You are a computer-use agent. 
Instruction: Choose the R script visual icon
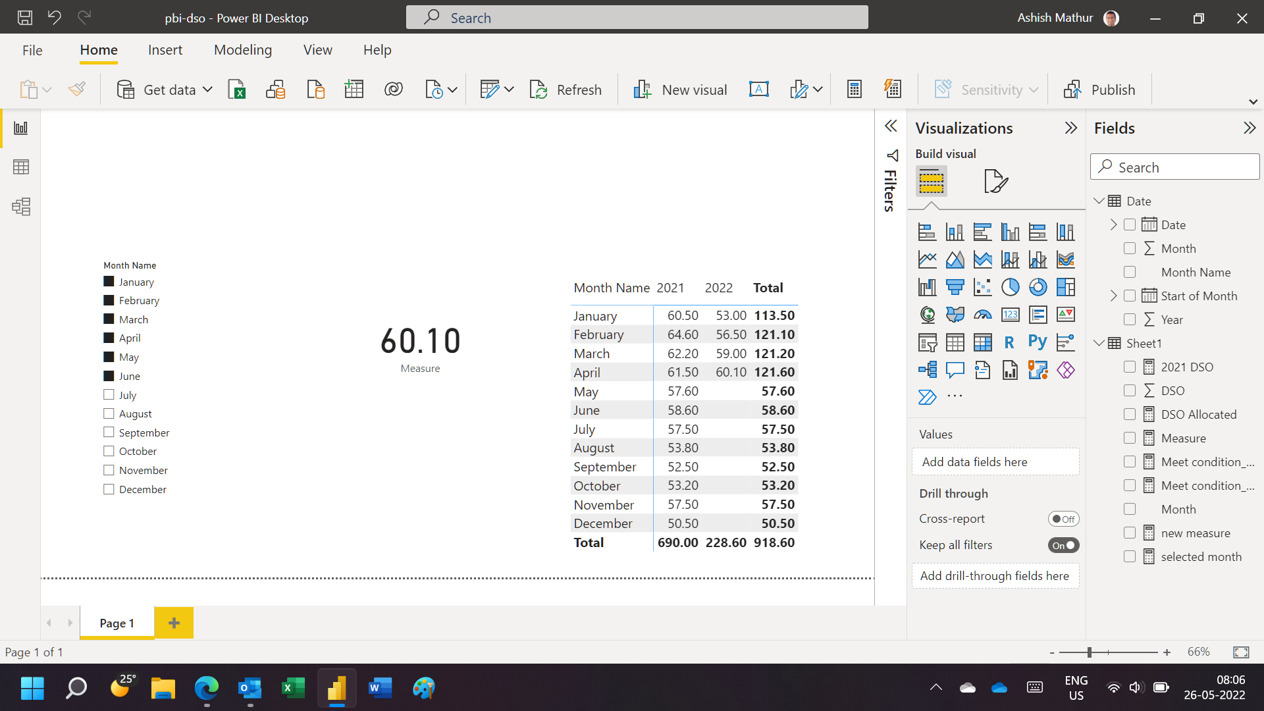pyautogui.click(x=1010, y=342)
